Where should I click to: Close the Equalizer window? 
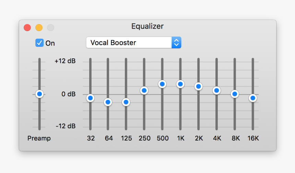click(x=27, y=28)
